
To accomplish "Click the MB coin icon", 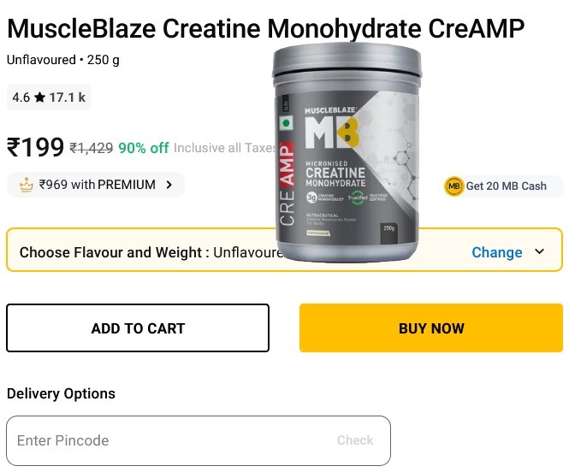I will 454,186.
